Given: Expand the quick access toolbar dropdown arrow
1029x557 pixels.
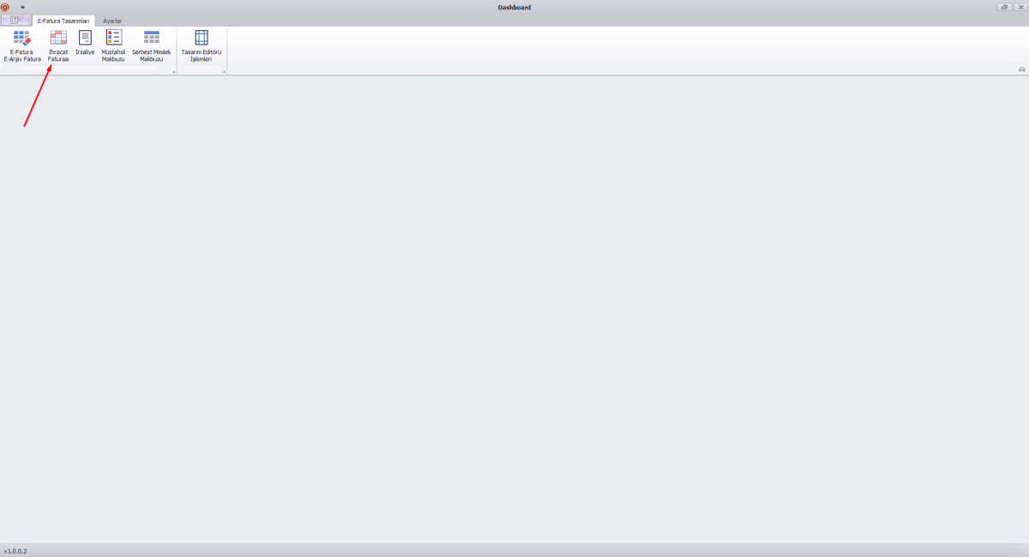Looking at the screenshot, I should (22, 8).
